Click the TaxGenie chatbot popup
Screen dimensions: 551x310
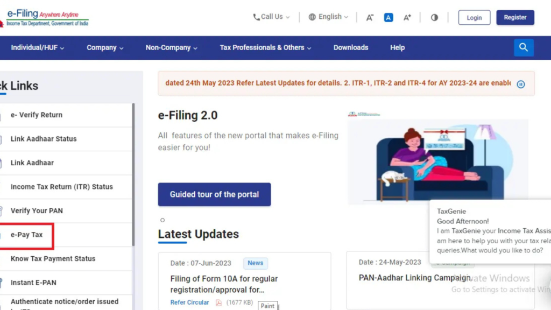(490, 231)
